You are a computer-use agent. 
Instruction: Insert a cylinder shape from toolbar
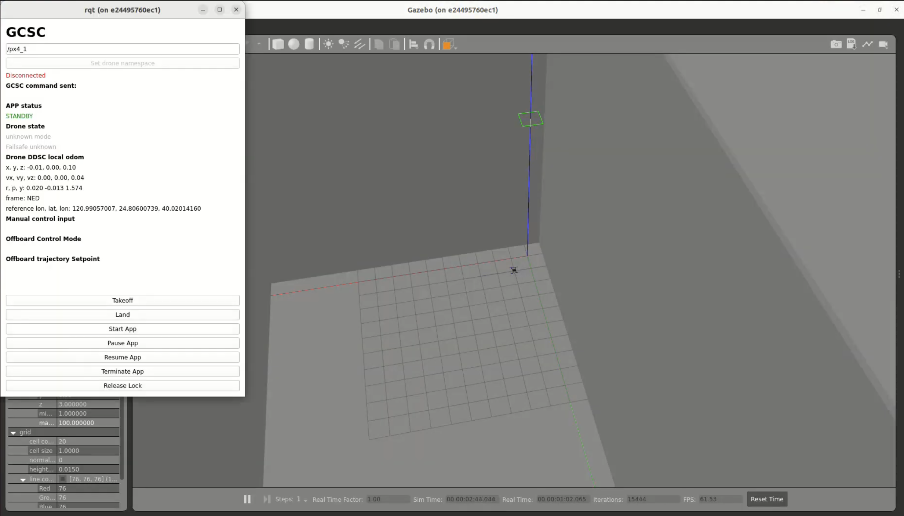pos(309,44)
